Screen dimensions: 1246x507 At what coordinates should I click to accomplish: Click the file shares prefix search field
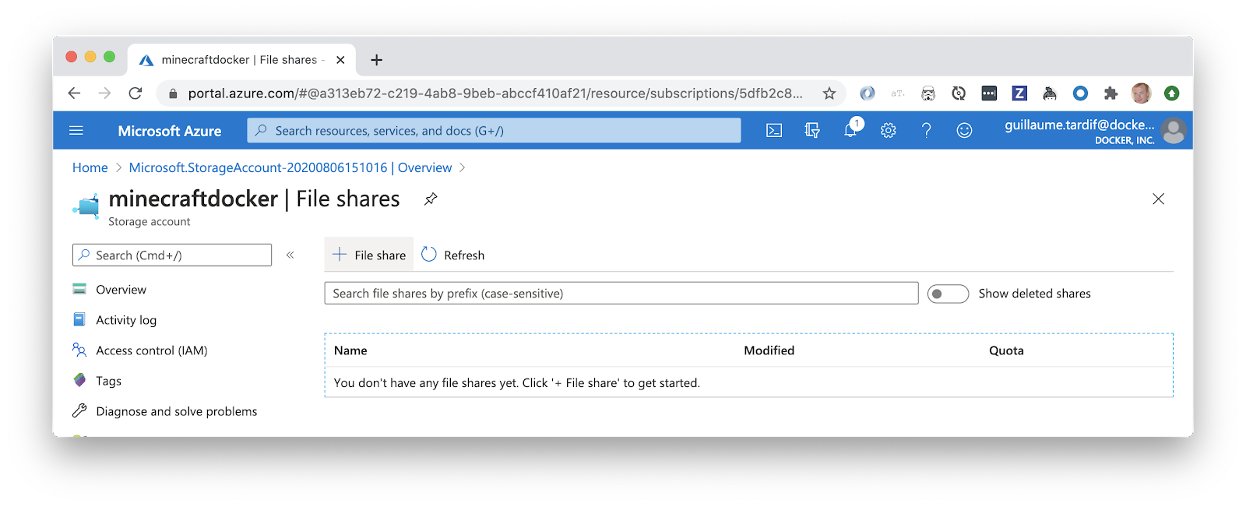621,294
